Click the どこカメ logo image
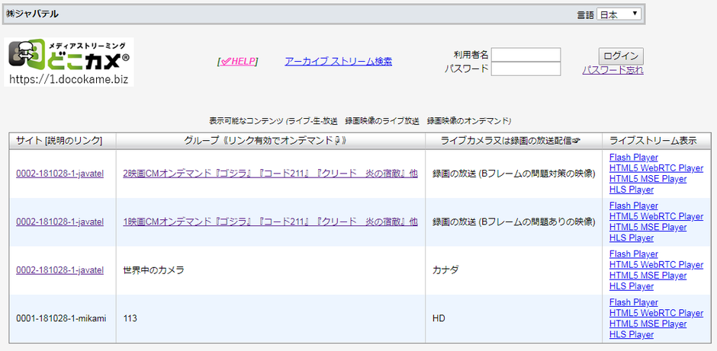Screen dimensions: 717x351 click(69, 62)
